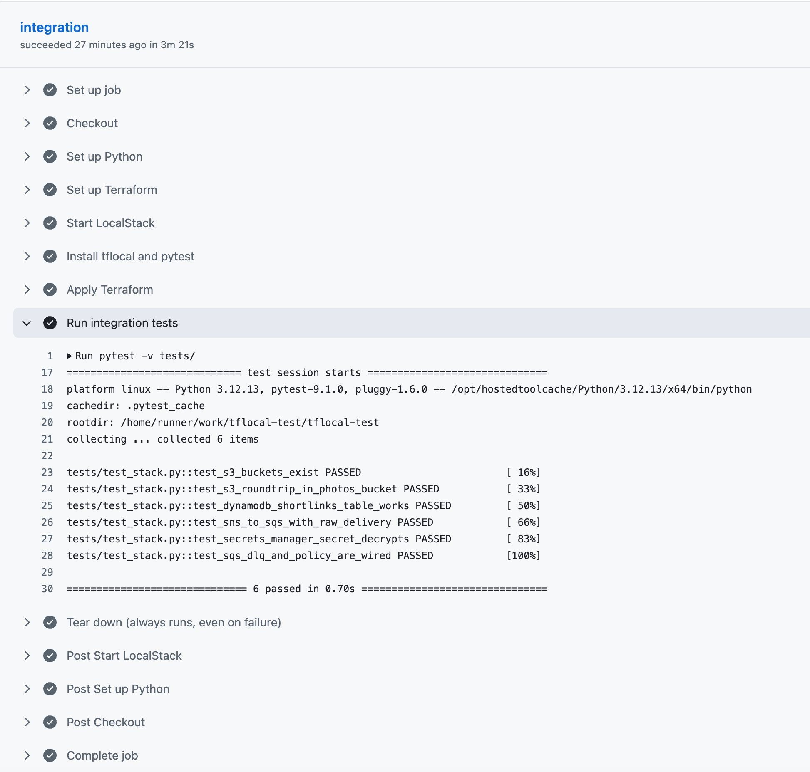Click the Checkout step label

click(x=92, y=123)
